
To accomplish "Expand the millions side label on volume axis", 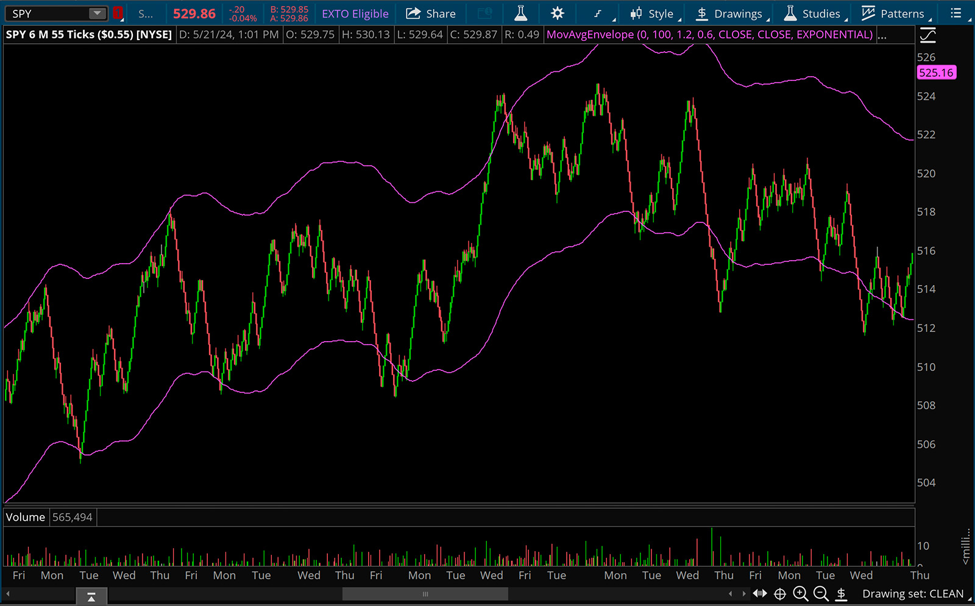I will 965,546.
